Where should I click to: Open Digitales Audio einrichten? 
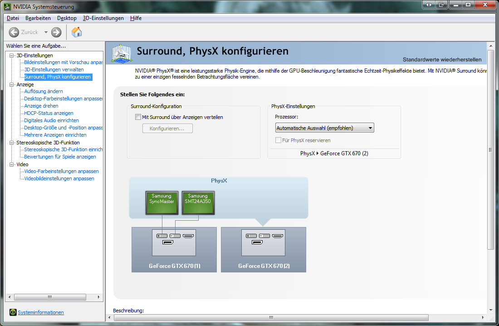click(x=52, y=120)
